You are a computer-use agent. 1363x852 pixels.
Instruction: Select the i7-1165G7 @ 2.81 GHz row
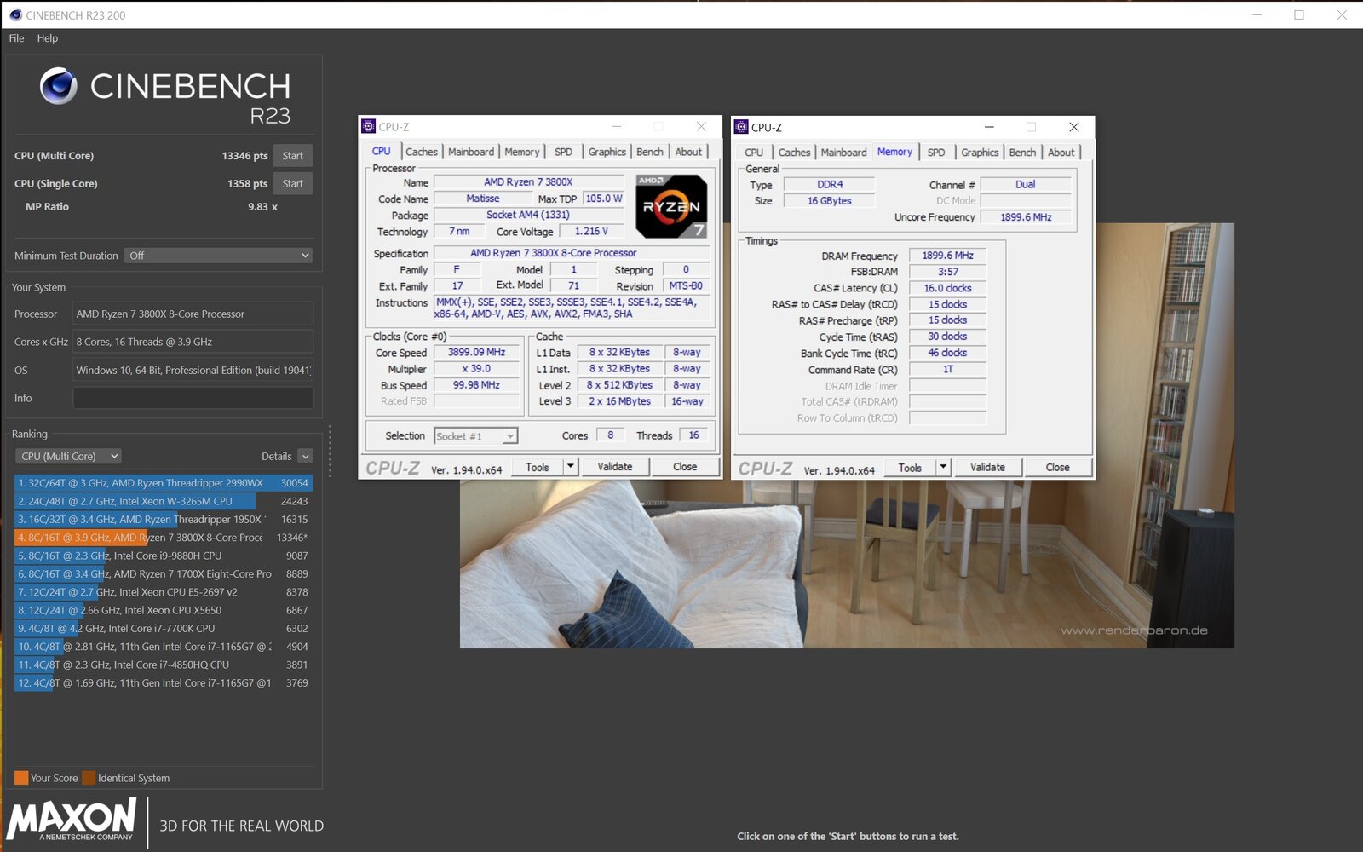(164, 647)
